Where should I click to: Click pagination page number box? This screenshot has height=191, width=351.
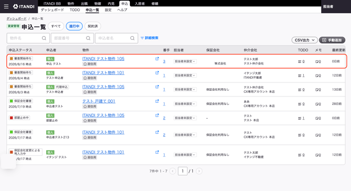[183, 171]
